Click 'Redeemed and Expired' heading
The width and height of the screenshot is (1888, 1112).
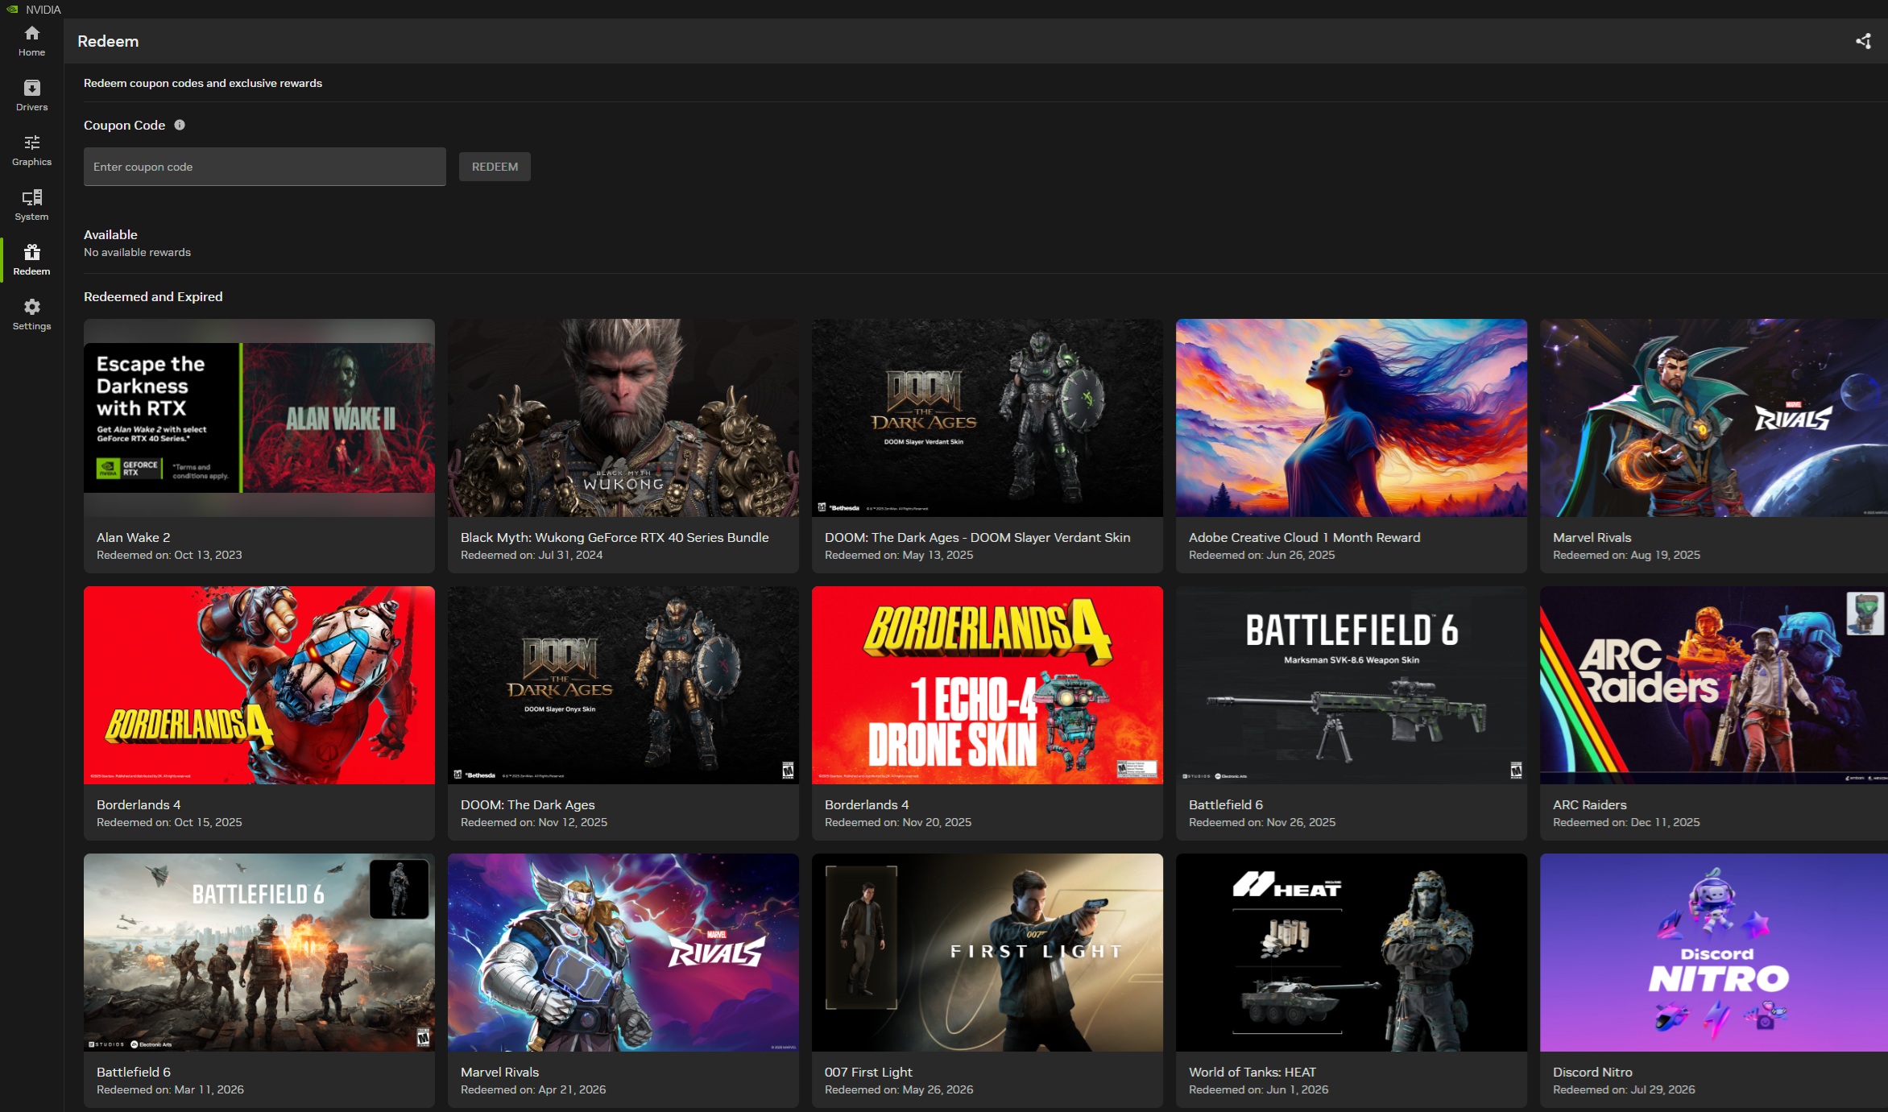[x=153, y=296]
